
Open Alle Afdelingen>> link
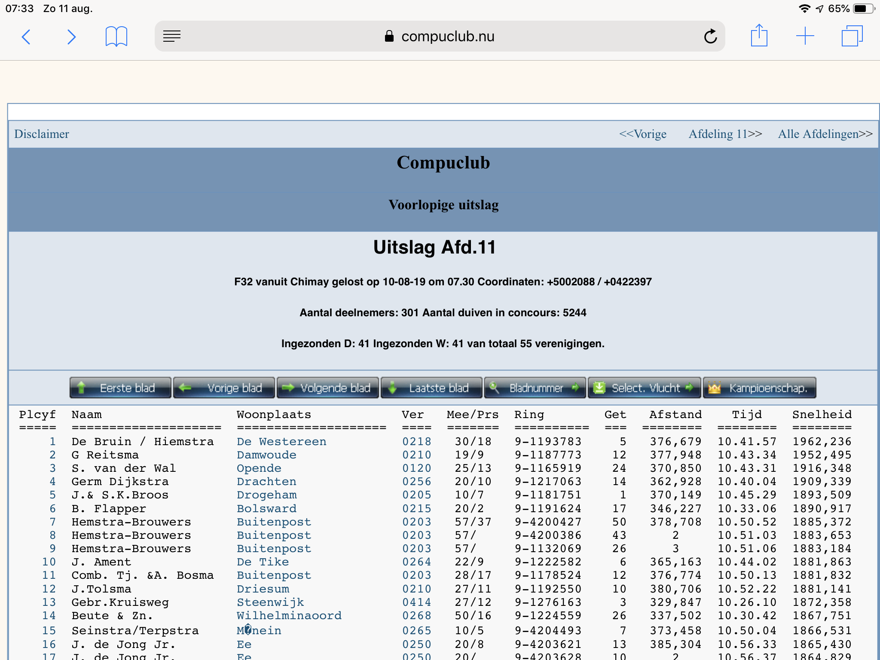click(x=825, y=134)
